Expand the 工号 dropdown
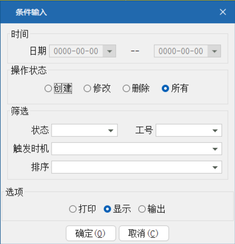This screenshot has width=235, height=244. pyautogui.click(x=215, y=130)
